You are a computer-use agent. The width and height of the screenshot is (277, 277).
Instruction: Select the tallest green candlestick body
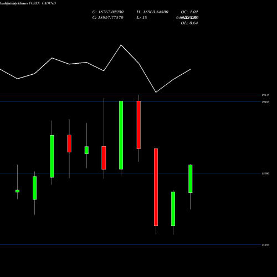tap(121, 135)
